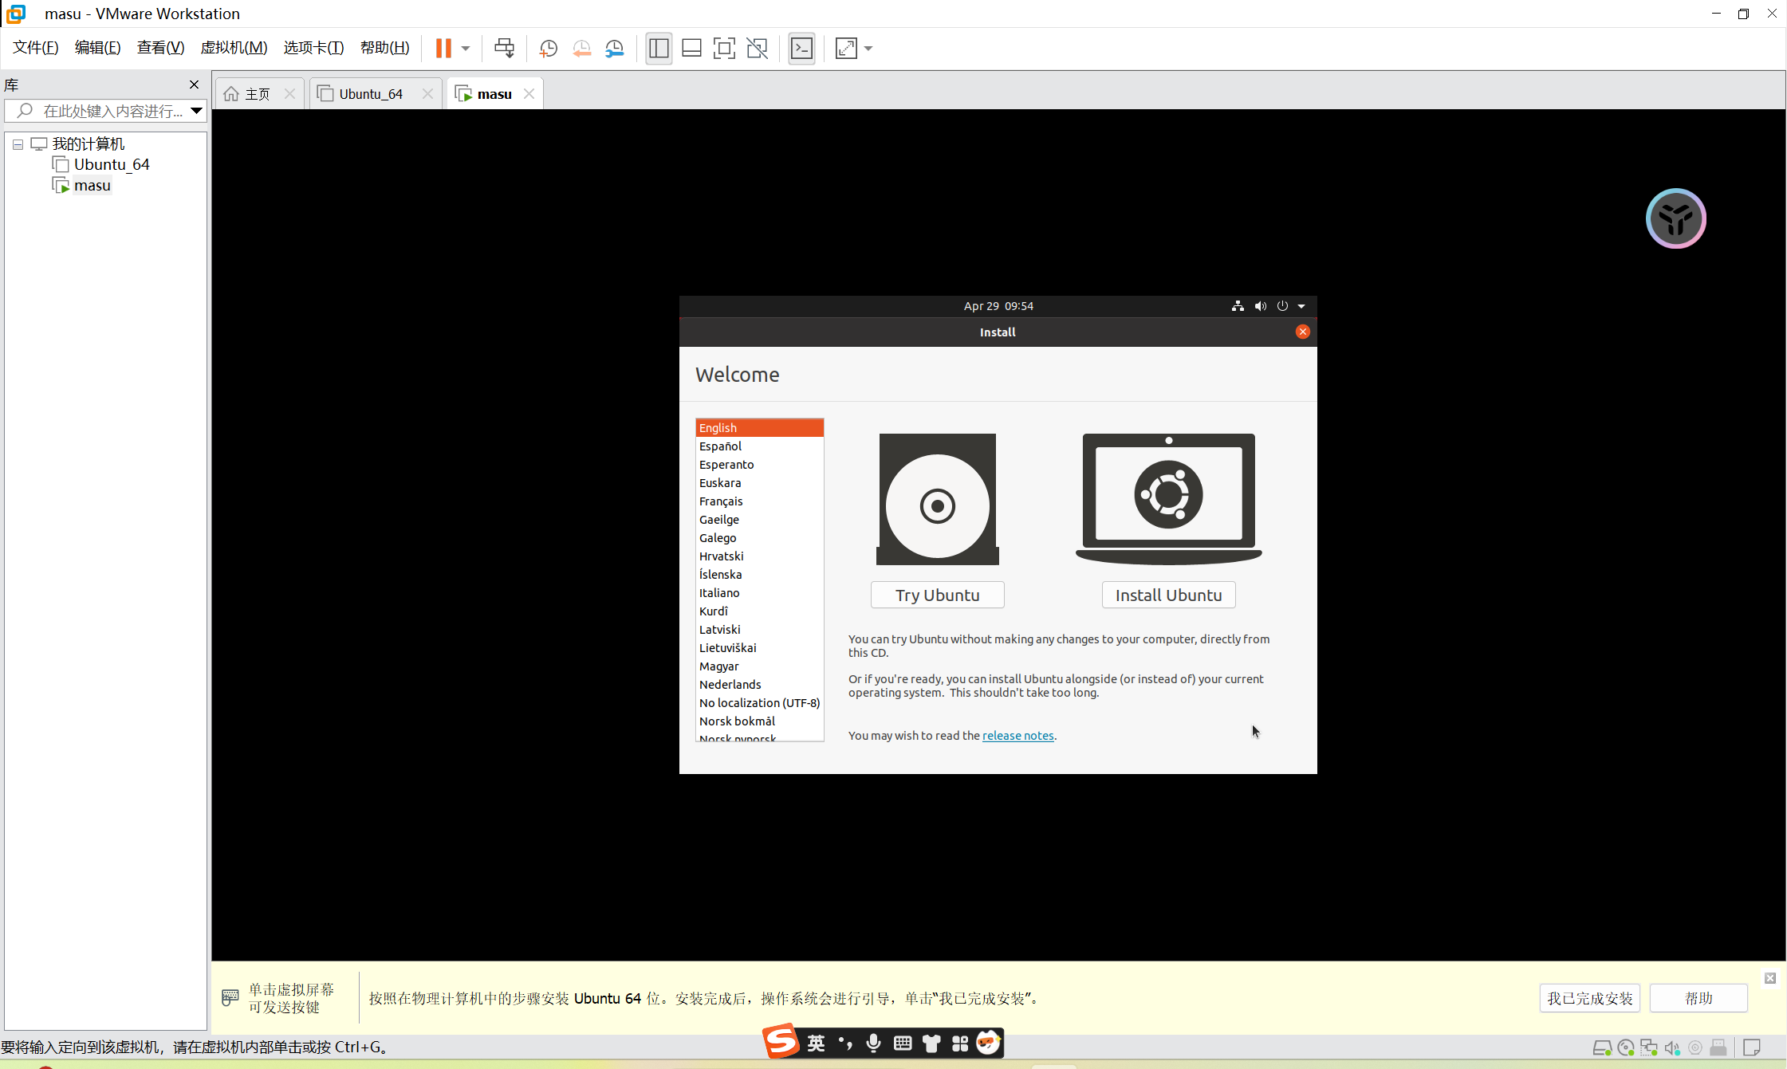Click the 我已完成安装 button
1787x1069 pixels.
click(1589, 998)
